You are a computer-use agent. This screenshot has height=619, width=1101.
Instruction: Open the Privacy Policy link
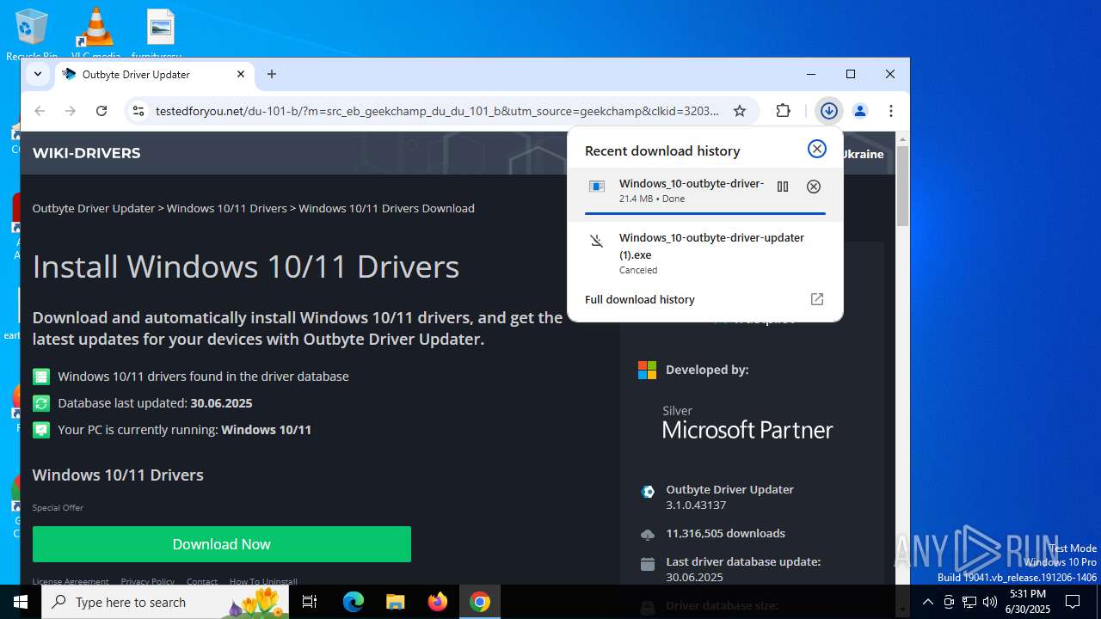(x=147, y=581)
